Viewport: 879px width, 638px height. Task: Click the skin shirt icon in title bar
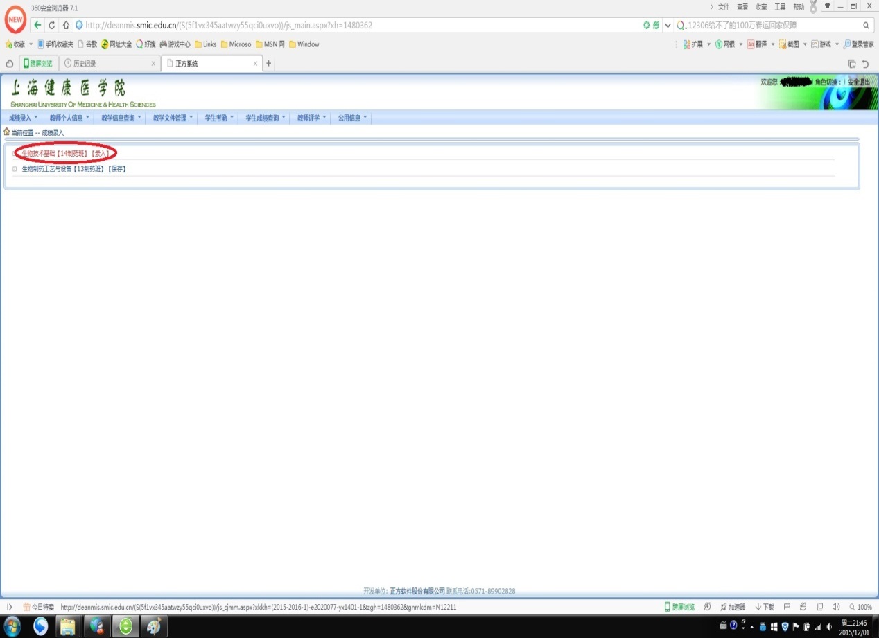point(828,6)
